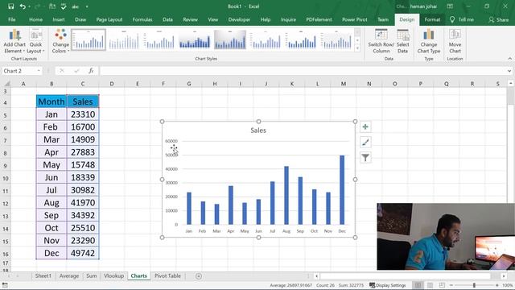Open the Change Colors palette
This screenshot has height=290, width=515.
61,41
